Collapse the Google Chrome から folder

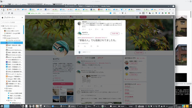tap(3, 38)
